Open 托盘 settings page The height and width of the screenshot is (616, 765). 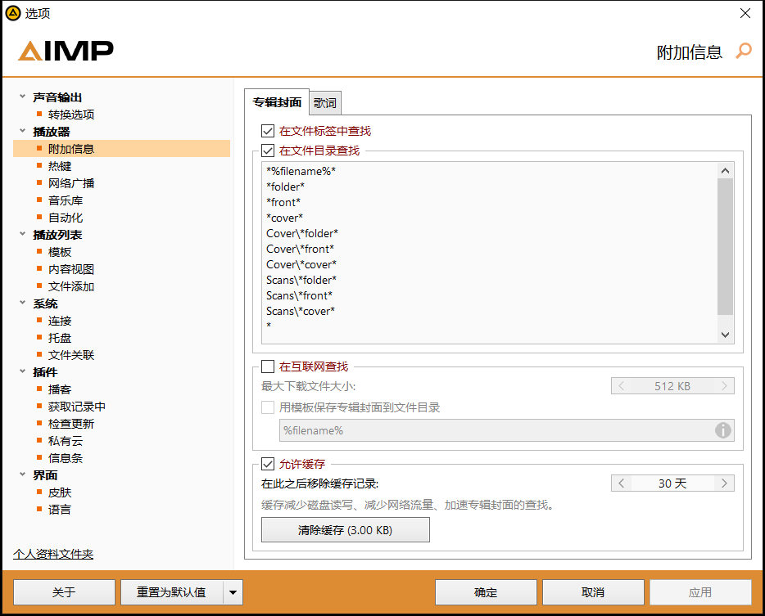pyautogui.click(x=60, y=338)
